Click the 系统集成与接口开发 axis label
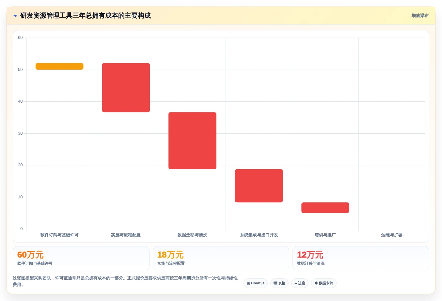This screenshot has width=442, height=301. pyautogui.click(x=259, y=235)
